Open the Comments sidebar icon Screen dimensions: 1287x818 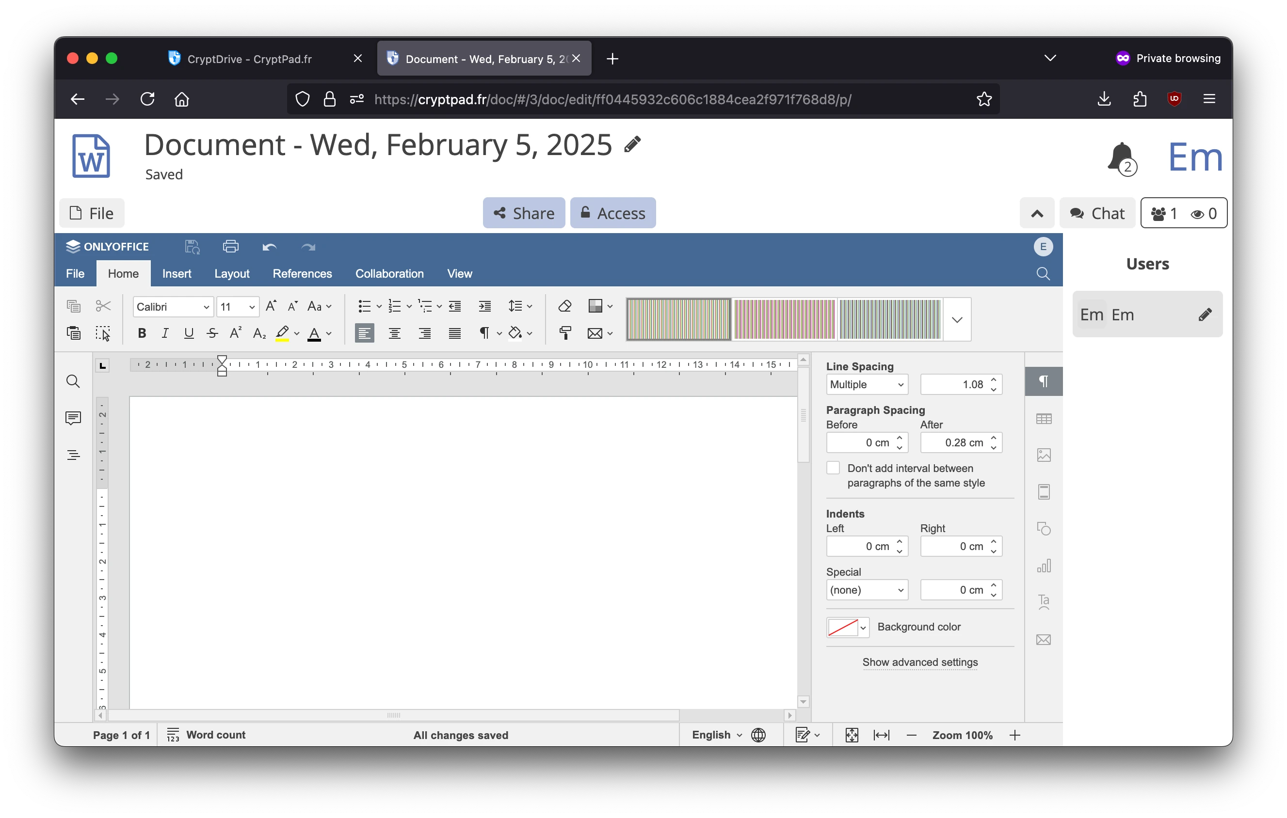[x=73, y=418]
